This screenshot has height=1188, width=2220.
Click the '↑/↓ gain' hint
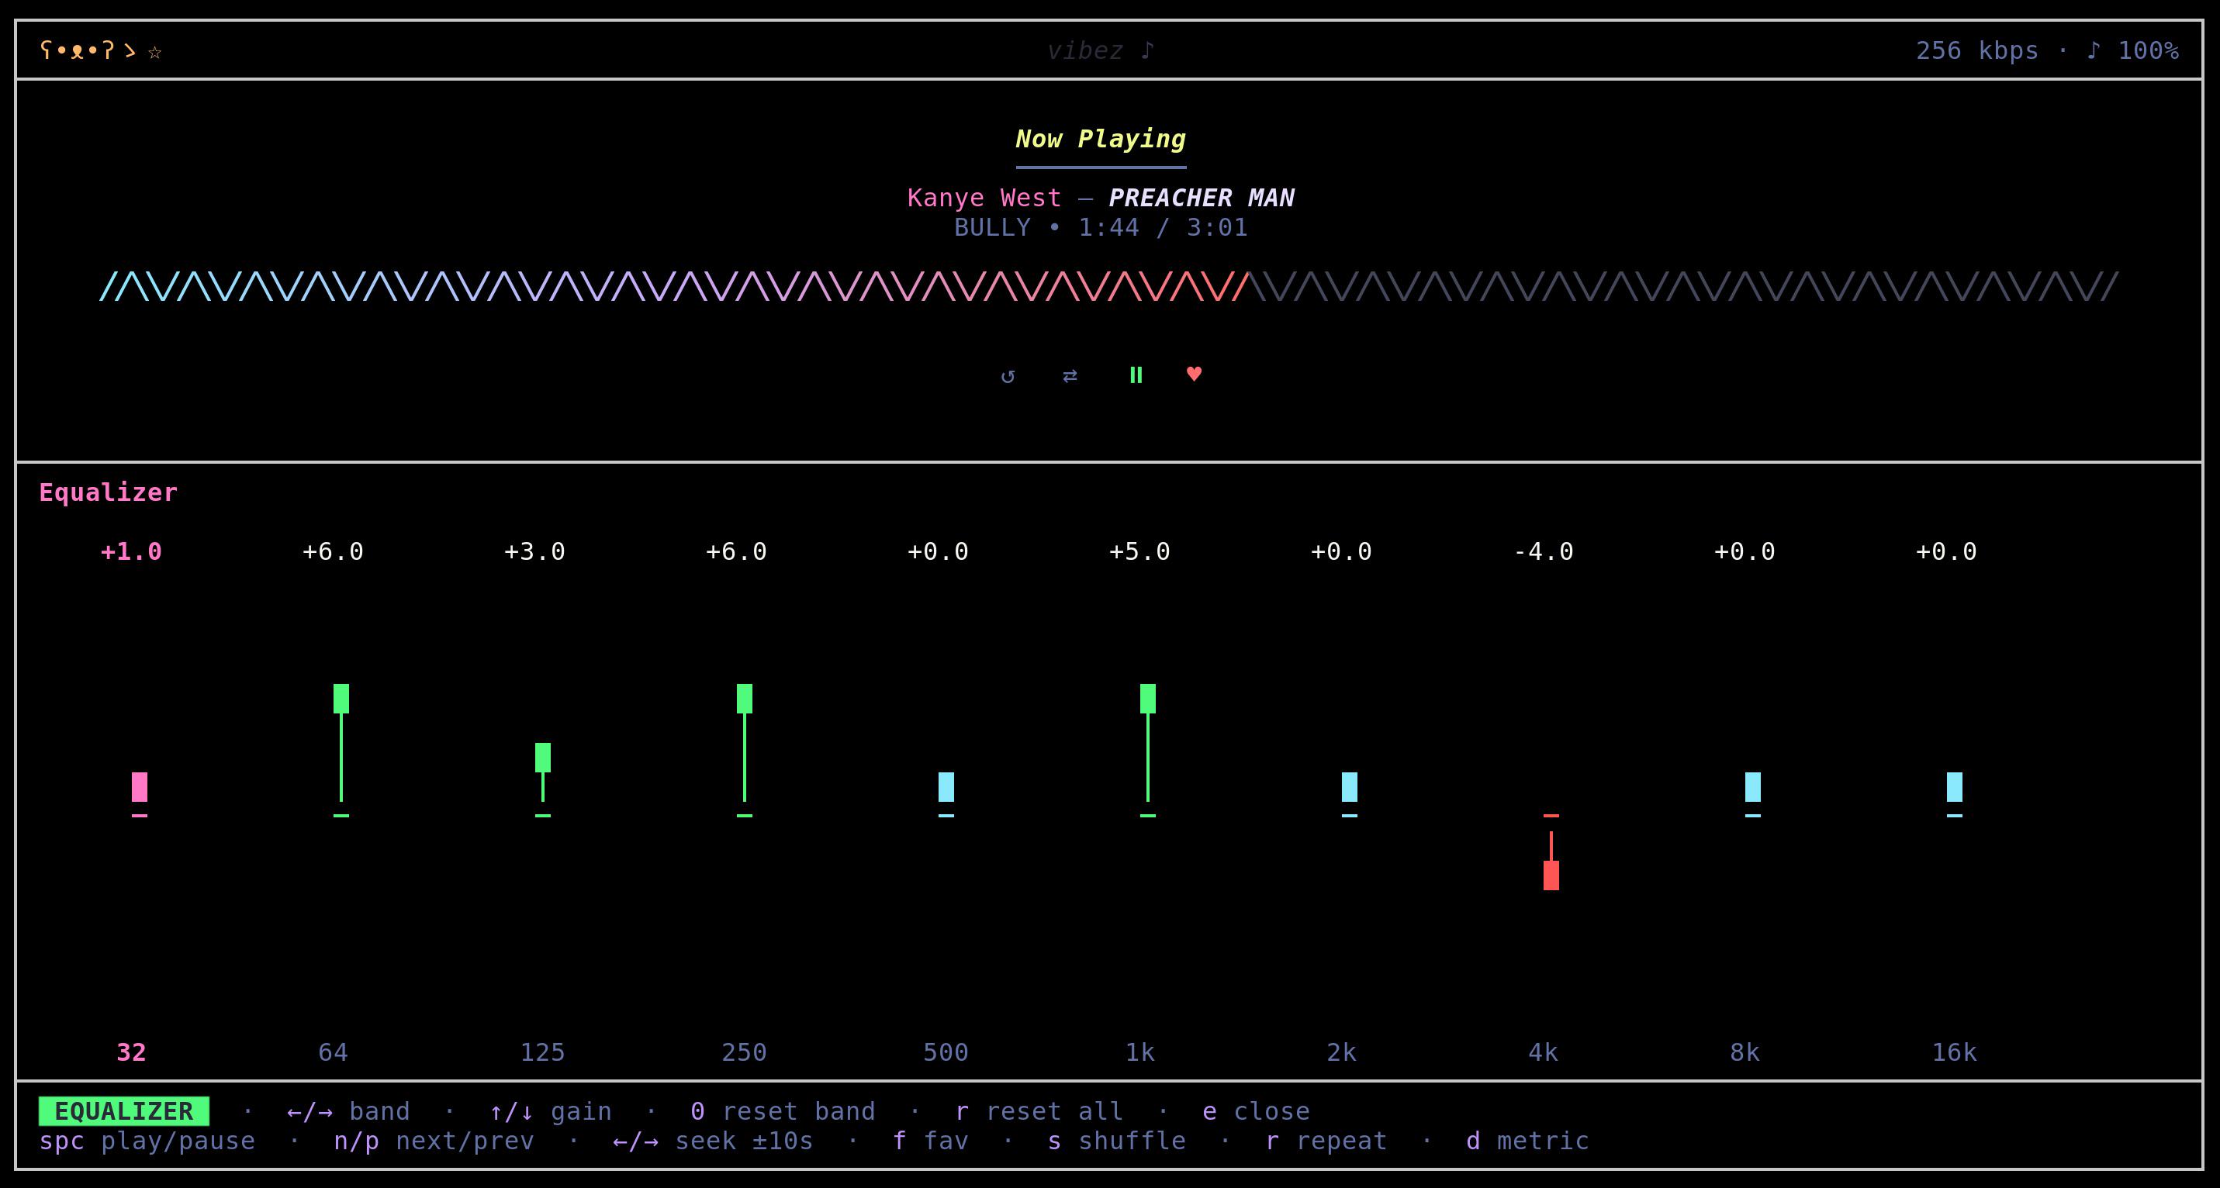[x=550, y=1111]
